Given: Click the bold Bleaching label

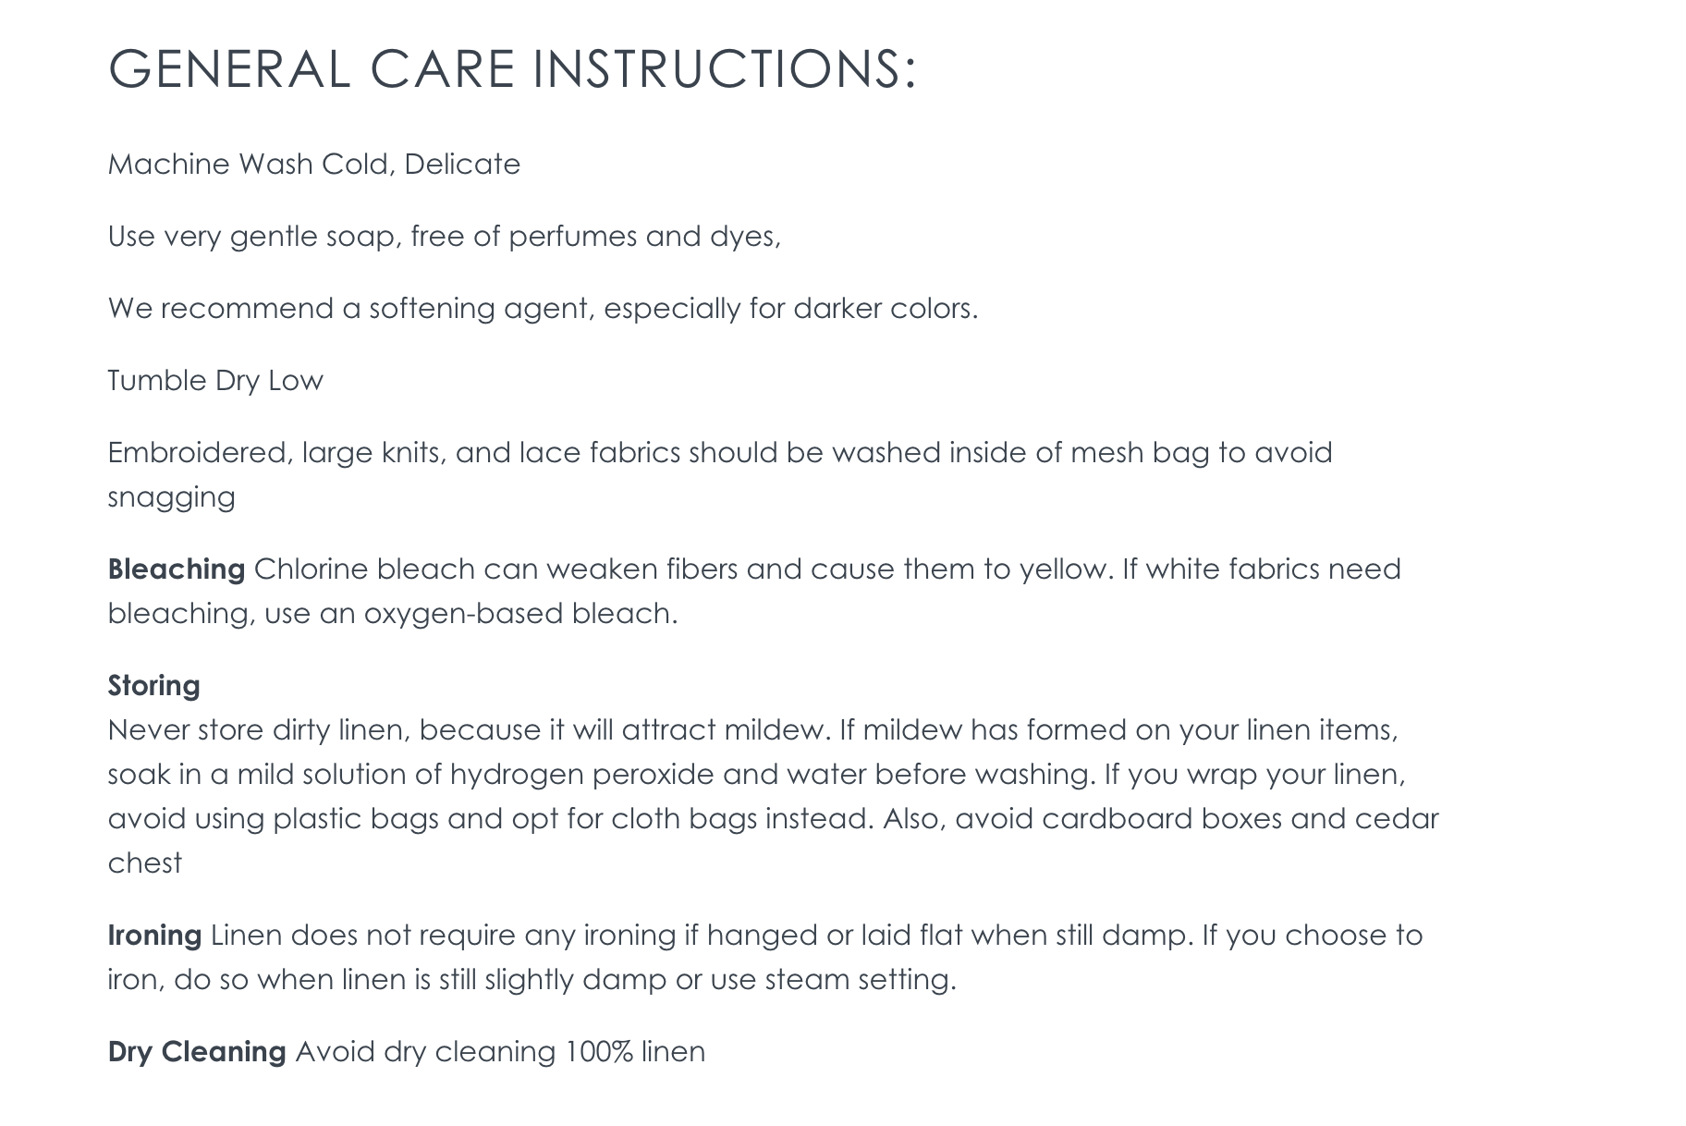Looking at the screenshot, I should click(x=176, y=569).
